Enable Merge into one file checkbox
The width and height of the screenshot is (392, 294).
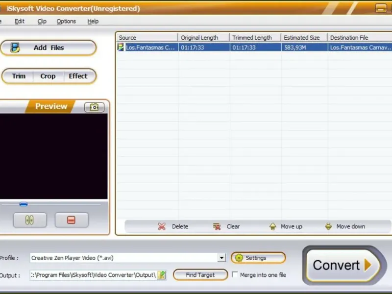point(235,274)
